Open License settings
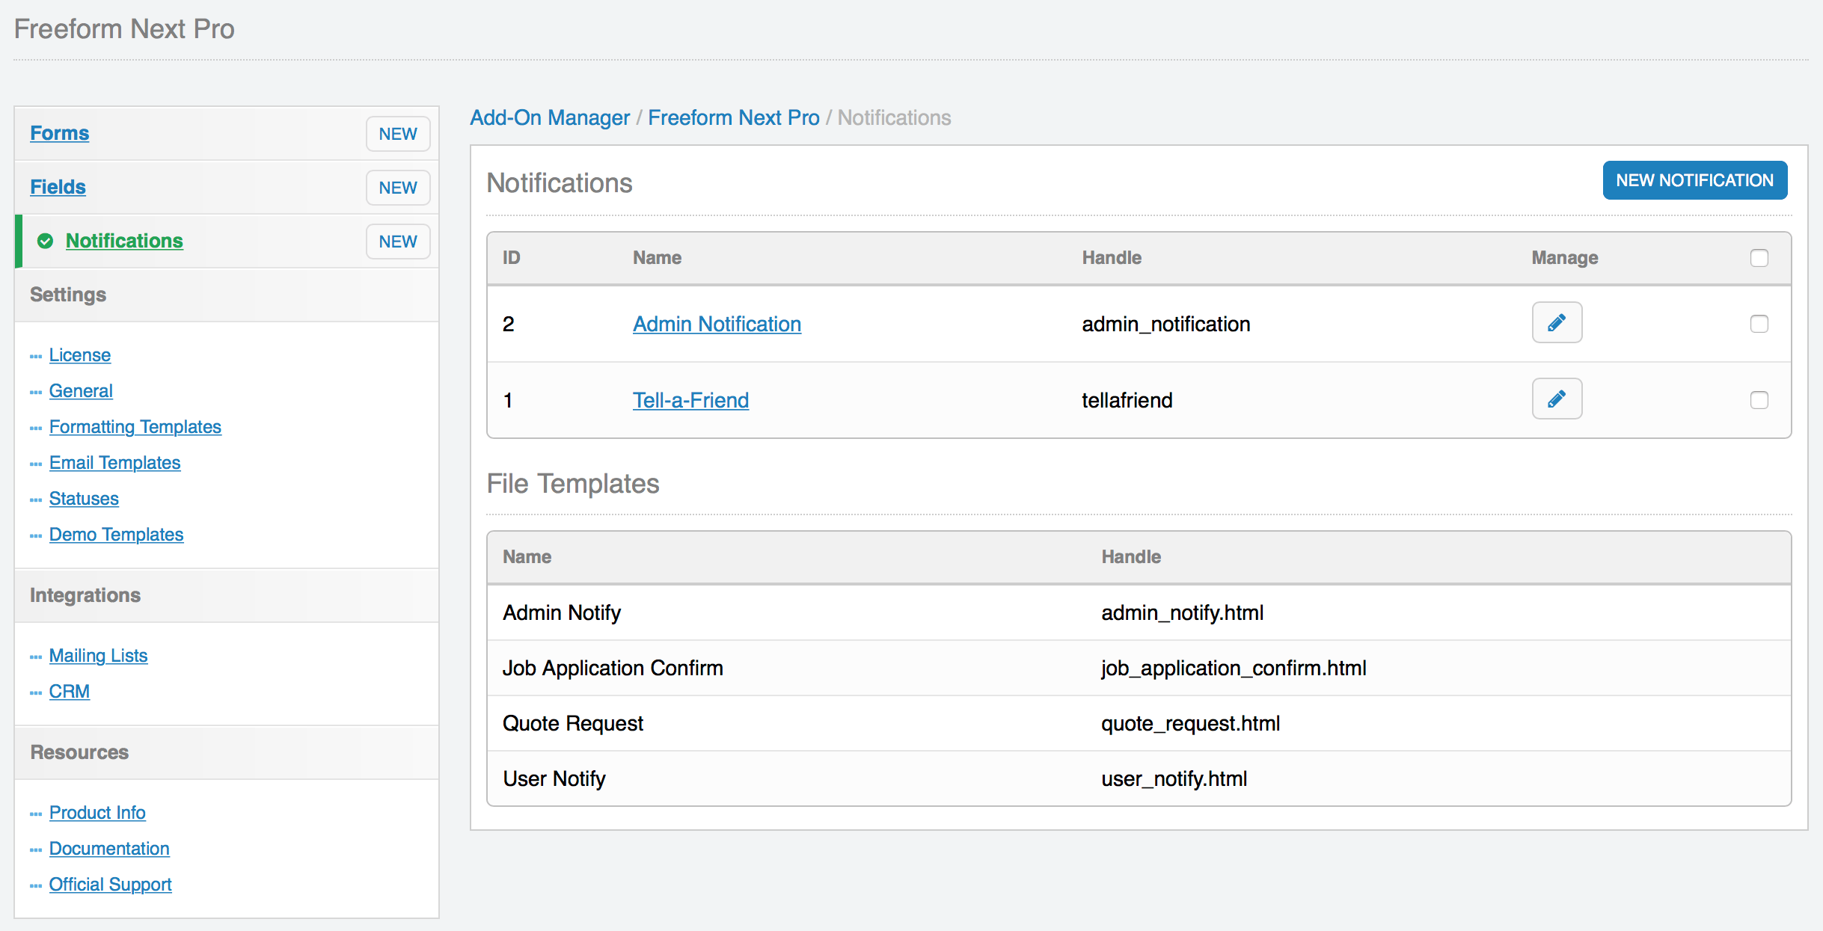 (x=80, y=355)
